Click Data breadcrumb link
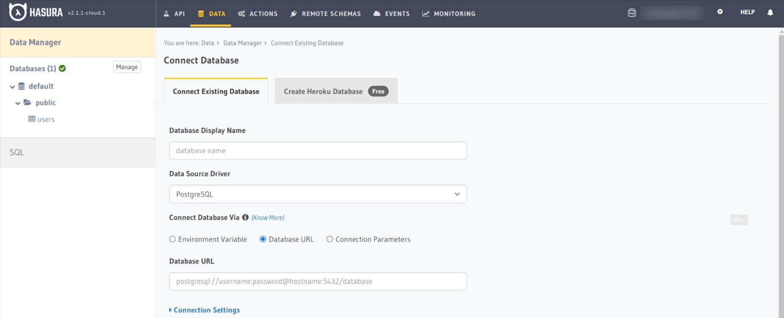 [x=208, y=43]
